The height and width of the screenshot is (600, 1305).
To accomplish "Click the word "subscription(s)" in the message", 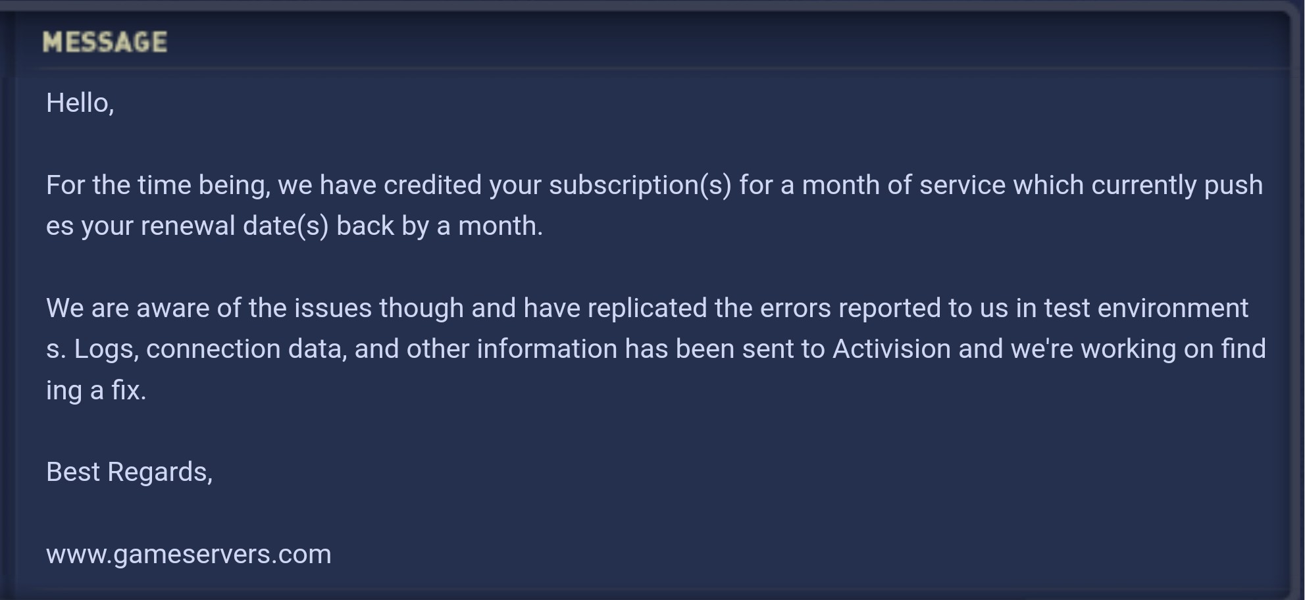I will tap(640, 186).
